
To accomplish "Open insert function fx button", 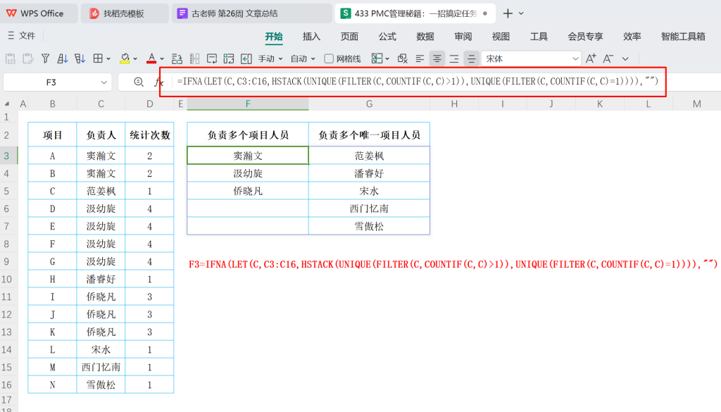I will (x=158, y=82).
